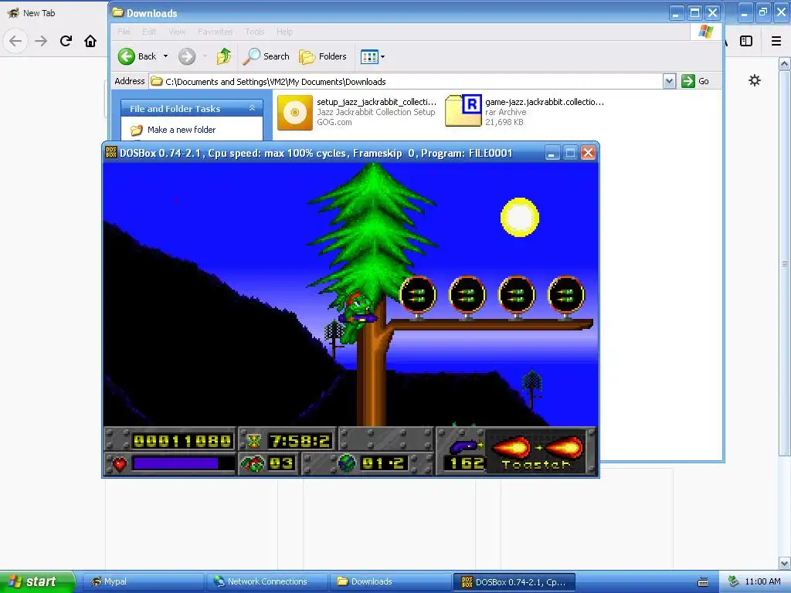The width and height of the screenshot is (791, 593).
Task: Click the Jazz face lives icon in HUD
Action: click(253, 463)
